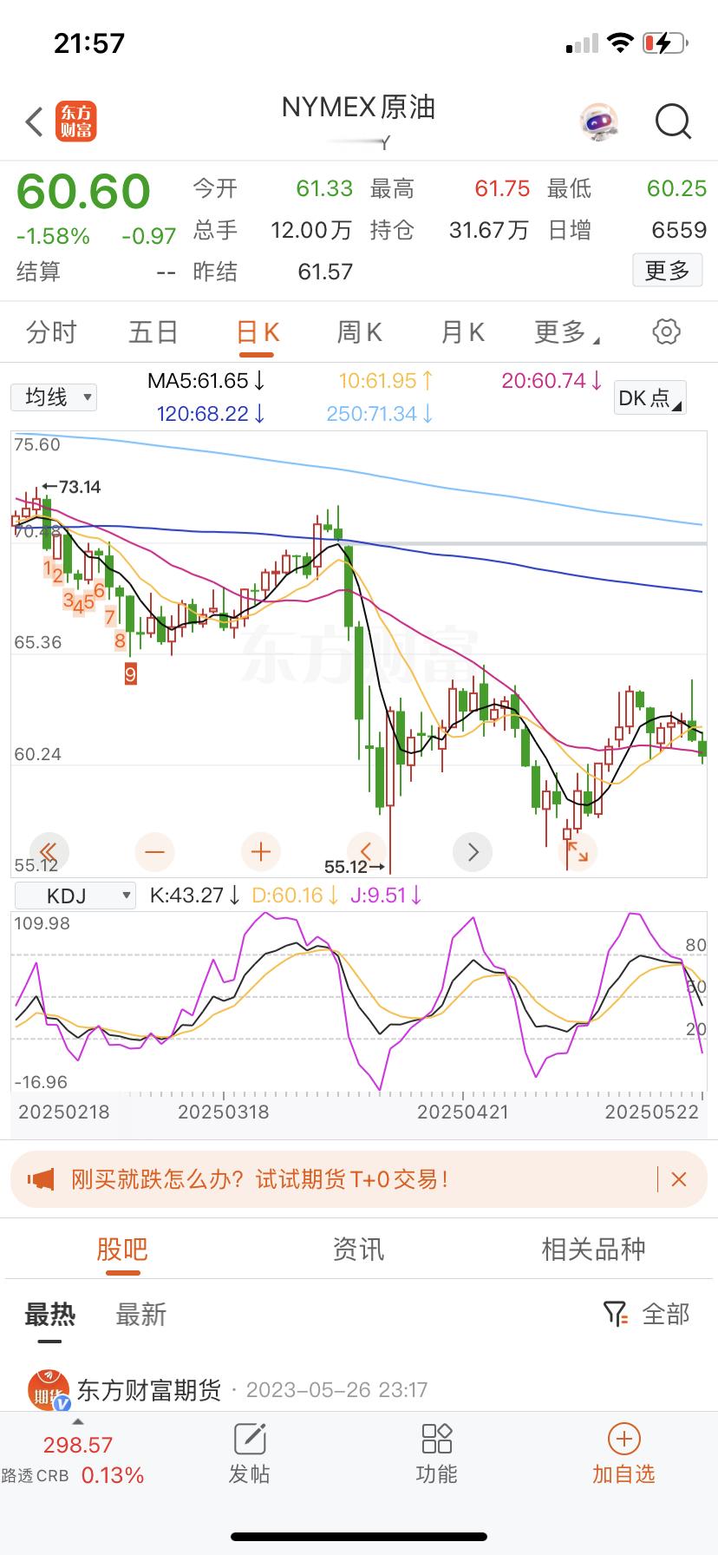This screenshot has width=718, height=1555.
Task: Open the 资讯 news tab
Action: (358, 1249)
